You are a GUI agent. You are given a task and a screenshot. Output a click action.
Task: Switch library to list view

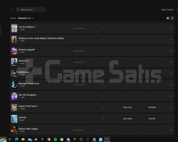[172, 18]
